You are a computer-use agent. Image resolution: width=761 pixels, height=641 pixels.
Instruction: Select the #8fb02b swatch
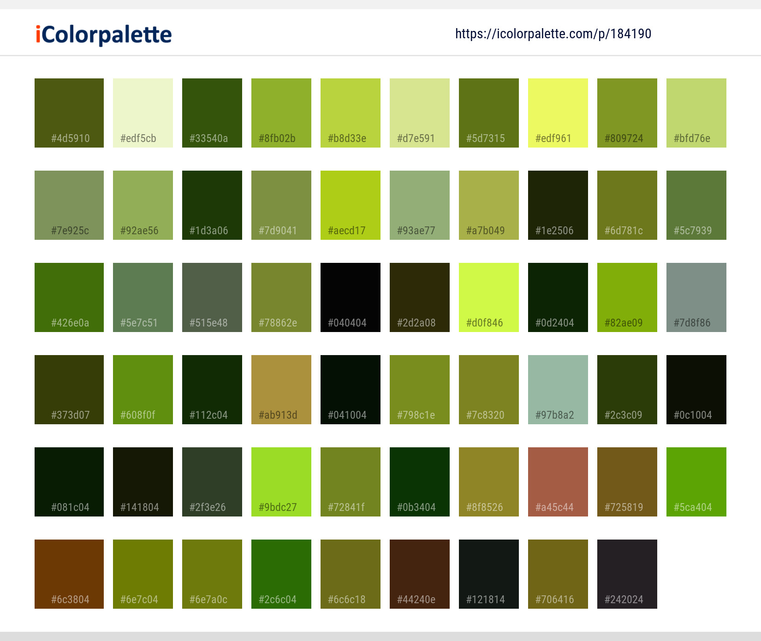281,113
